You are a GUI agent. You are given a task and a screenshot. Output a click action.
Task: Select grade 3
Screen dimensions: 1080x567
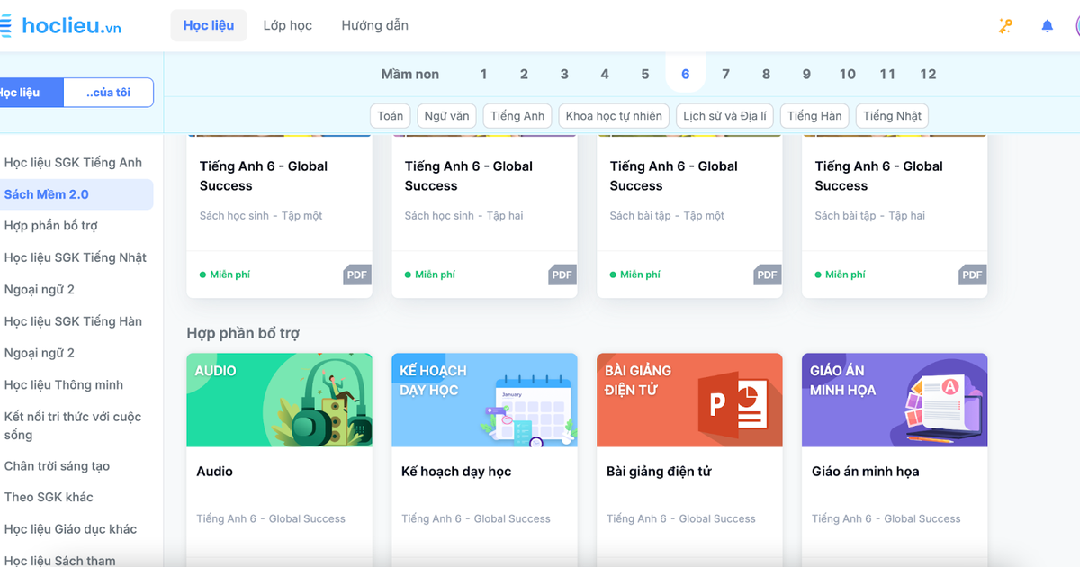point(564,74)
